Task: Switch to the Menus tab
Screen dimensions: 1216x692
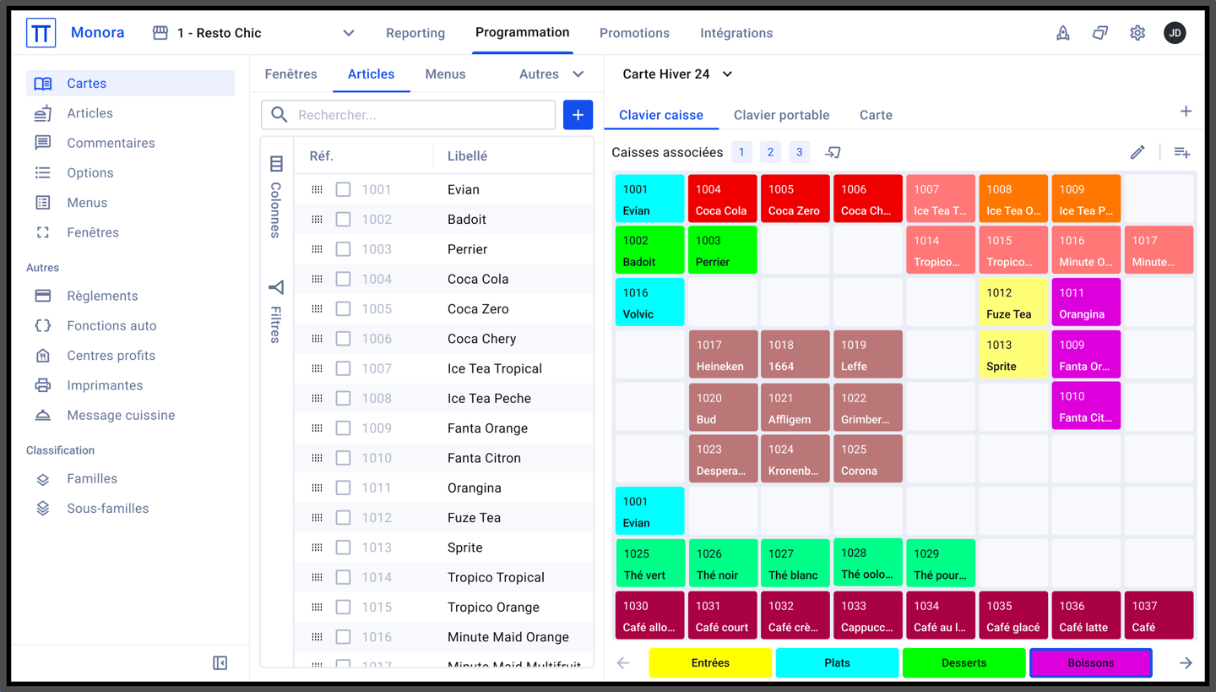Action: (x=445, y=74)
